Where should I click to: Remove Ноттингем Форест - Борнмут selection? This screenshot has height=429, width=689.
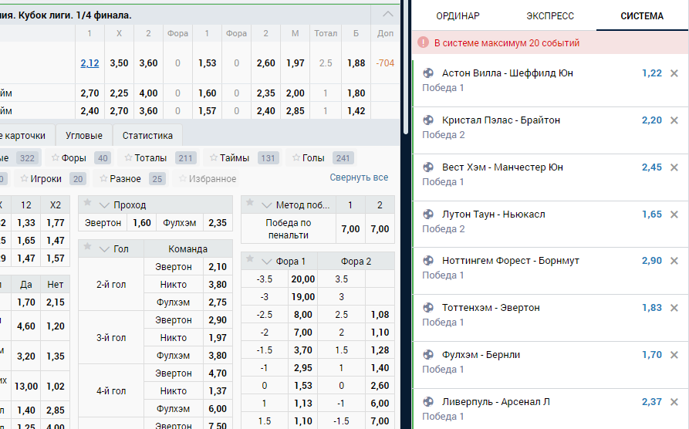click(x=674, y=261)
